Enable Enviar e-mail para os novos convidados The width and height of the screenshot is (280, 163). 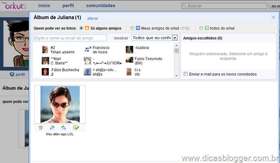185,74
